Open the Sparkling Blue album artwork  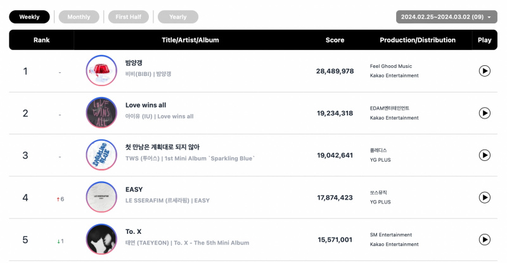point(101,155)
